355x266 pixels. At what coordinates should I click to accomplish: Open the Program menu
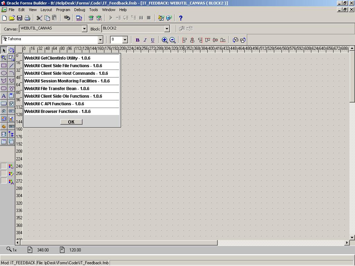[x=63, y=10]
